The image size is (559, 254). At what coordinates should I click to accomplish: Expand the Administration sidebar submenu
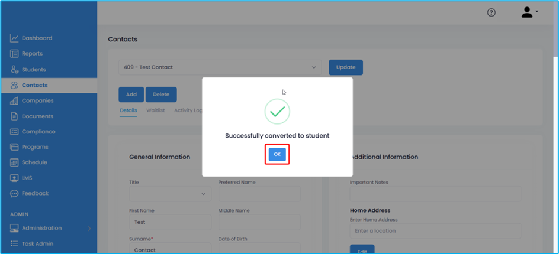[89, 229]
